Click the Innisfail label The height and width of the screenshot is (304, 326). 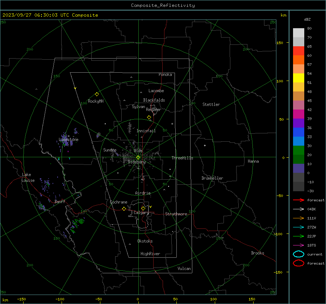click(x=146, y=131)
